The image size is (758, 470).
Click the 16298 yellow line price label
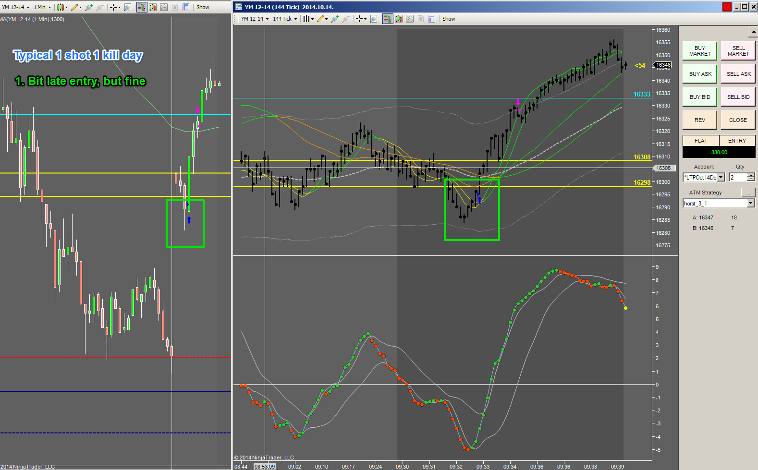tap(642, 182)
